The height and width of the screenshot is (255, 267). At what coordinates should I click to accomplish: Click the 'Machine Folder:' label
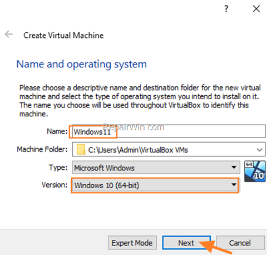(42, 149)
